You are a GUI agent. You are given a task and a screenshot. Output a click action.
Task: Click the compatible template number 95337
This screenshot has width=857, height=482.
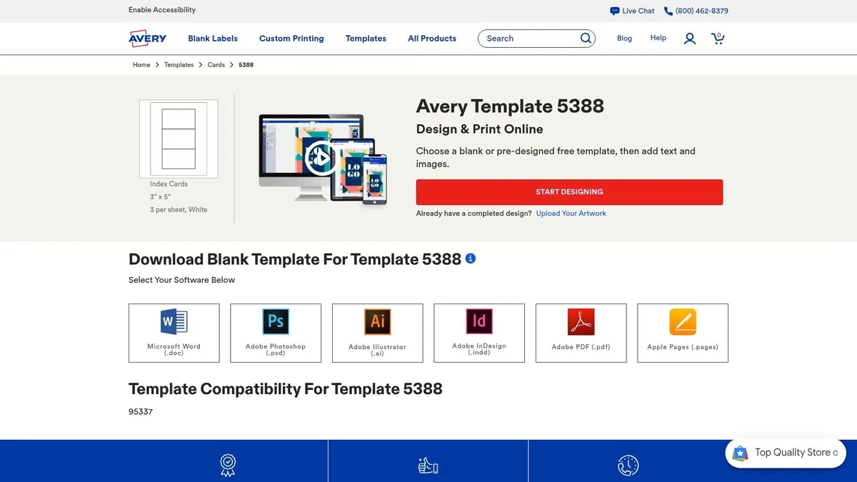pyautogui.click(x=141, y=412)
